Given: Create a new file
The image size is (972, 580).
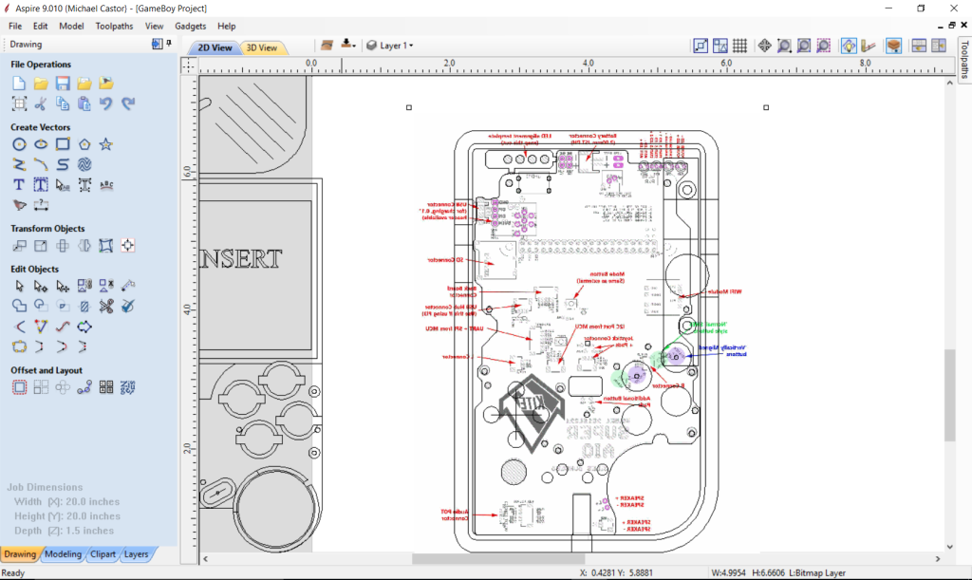Looking at the screenshot, I should [x=19, y=83].
